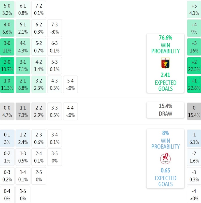Image resolution: width=201 pixels, height=203 pixels.
Task: Click the Genoa team crest icon
Action: [165, 63]
